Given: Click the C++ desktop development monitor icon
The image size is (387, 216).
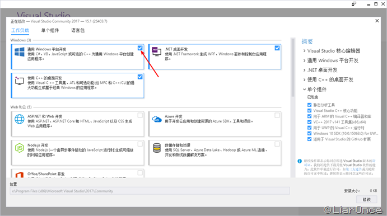Looking at the screenshot, I should tap(19, 81).
